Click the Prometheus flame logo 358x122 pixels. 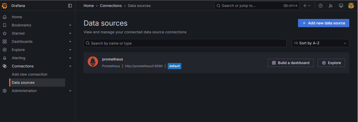tap(93, 62)
